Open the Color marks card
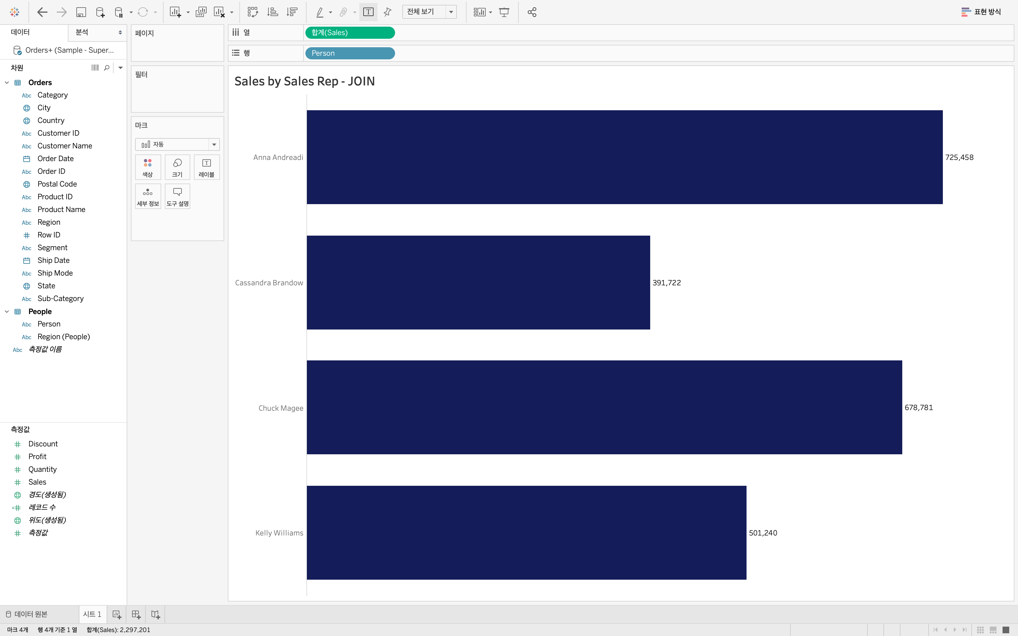The image size is (1018, 636). [x=148, y=167]
